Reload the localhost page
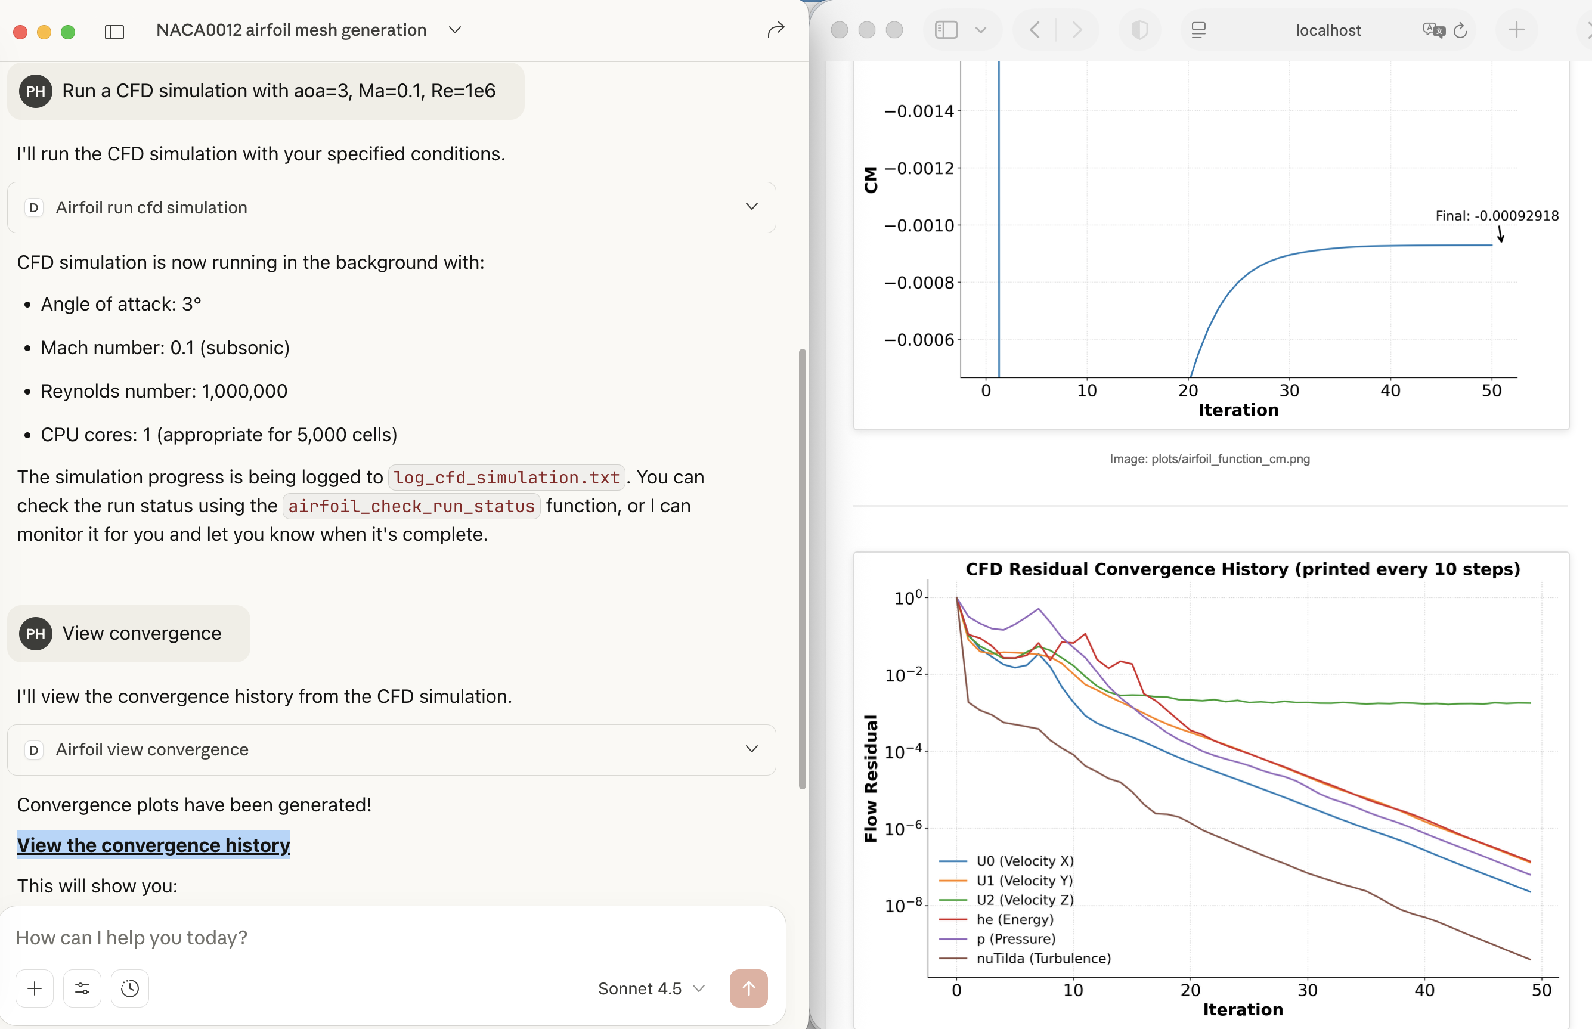 coord(1460,30)
